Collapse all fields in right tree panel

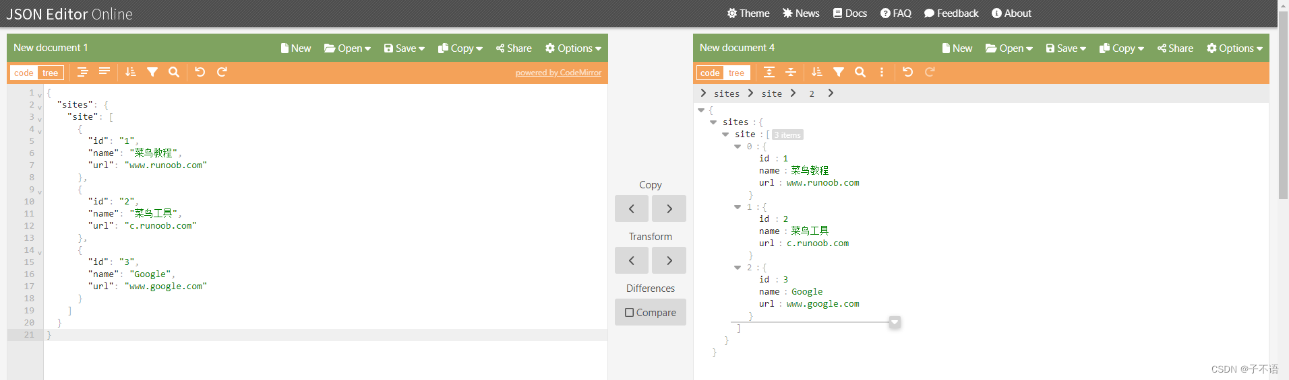pos(791,72)
